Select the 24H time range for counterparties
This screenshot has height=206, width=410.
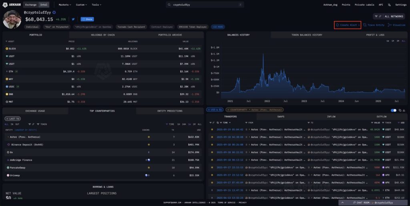coord(184,124)
